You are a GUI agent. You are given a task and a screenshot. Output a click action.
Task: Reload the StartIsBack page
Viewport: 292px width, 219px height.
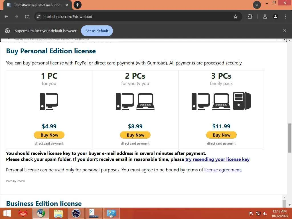(27, 17)
